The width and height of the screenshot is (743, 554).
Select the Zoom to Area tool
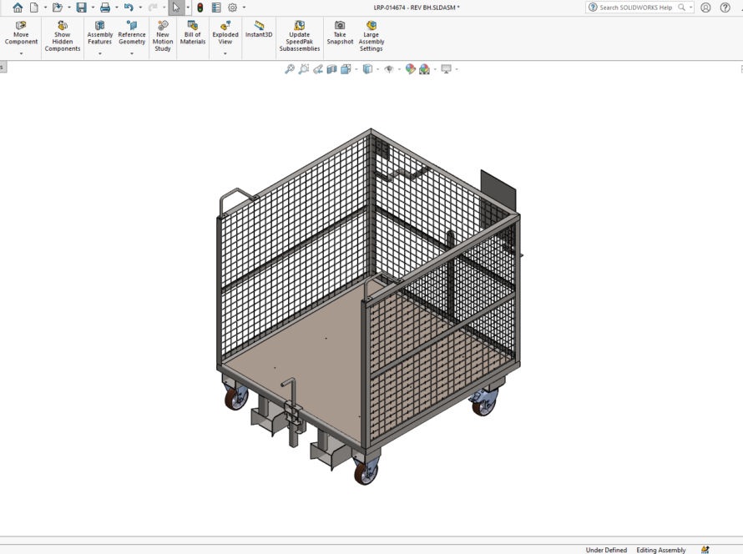pyautogui.click(x=304, y=69)
